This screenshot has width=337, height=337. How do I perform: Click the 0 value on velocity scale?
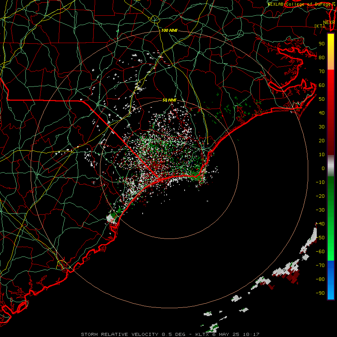[323, 168]
